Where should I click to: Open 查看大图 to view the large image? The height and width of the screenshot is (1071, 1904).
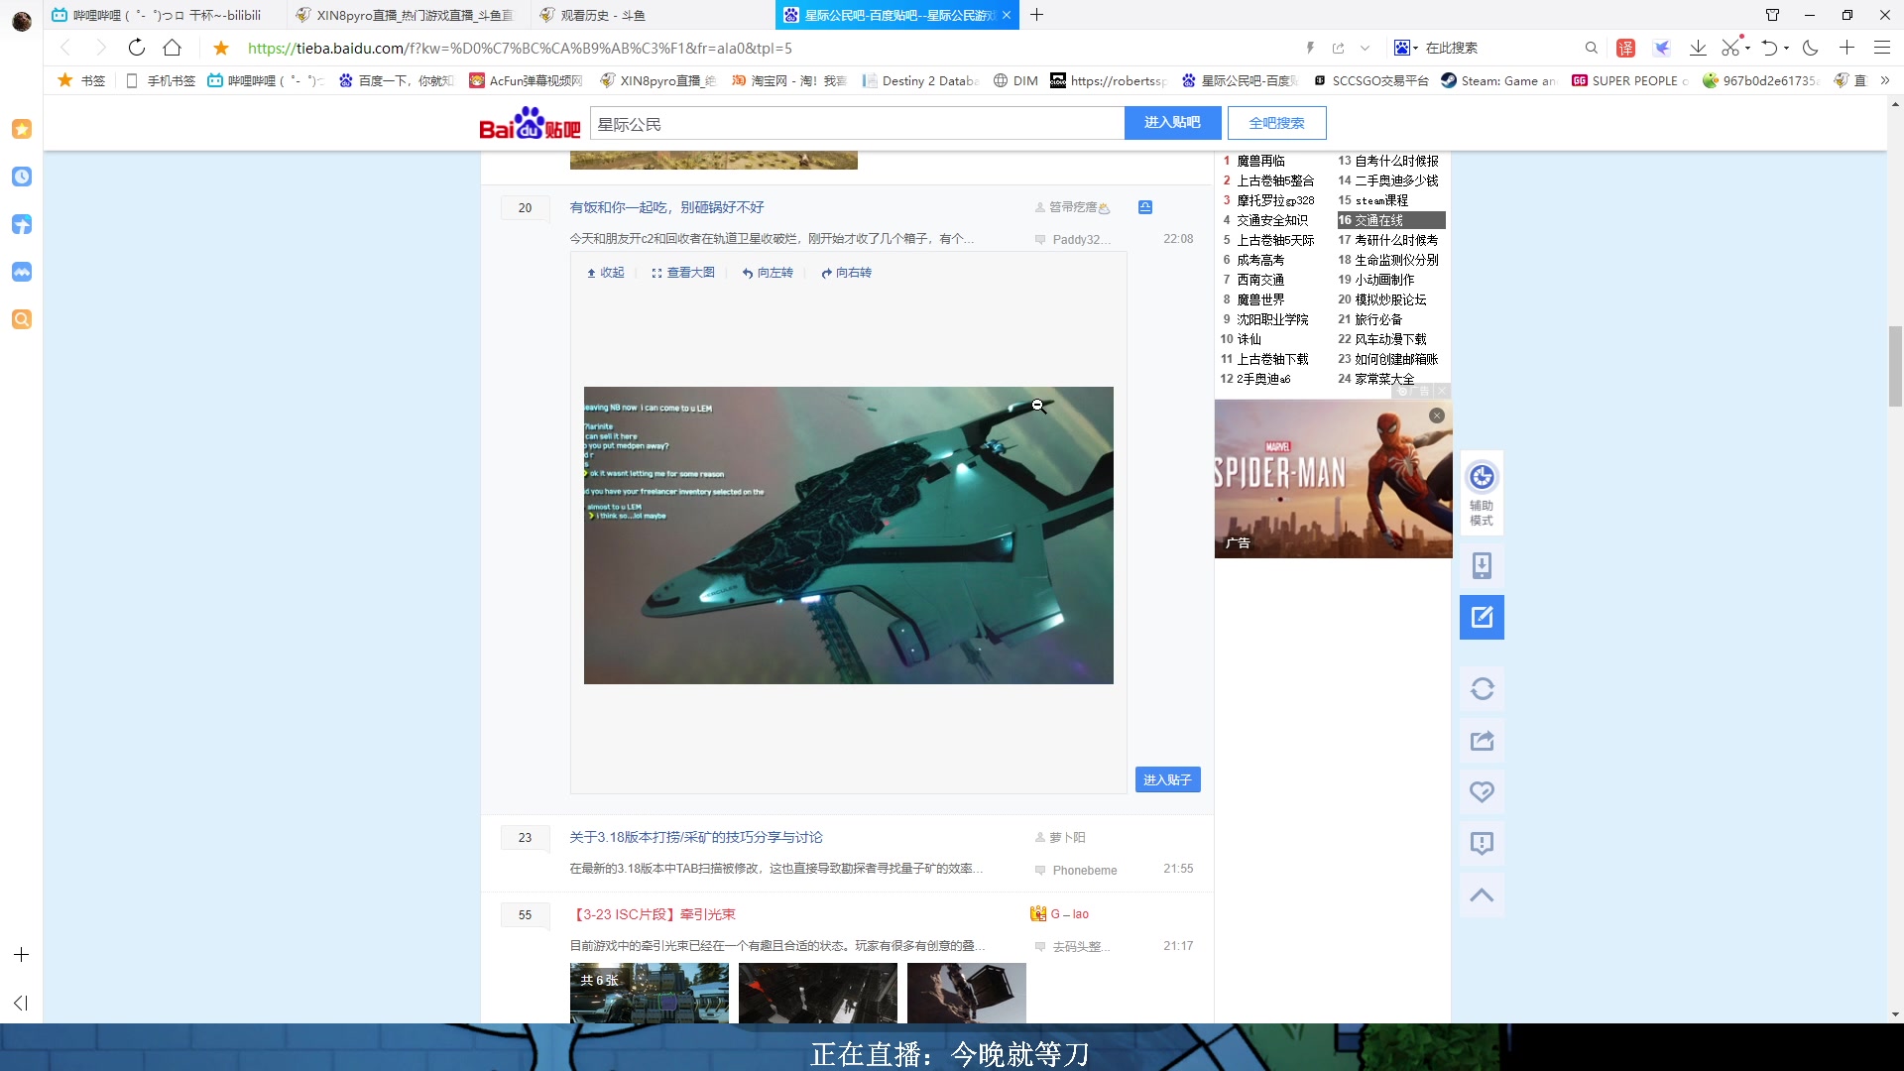coord(683,272)
